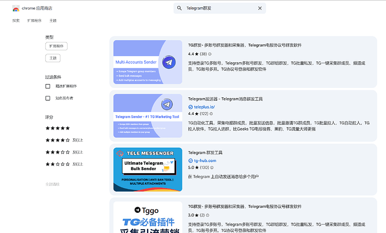Screen dimensions: 386x233
Task: Click description 在 Telegram 上自动发送消息给多个用户
Action: click(223, 177)
